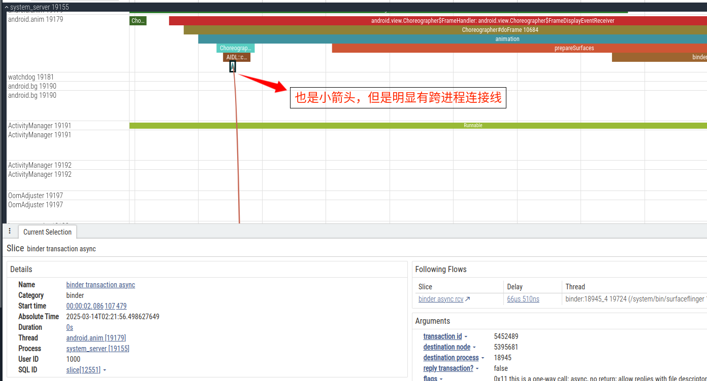The width and height of the screenshot is (707, 381).
Task: Select the green Runnable state bar
Action: click(x=418, y=125)
